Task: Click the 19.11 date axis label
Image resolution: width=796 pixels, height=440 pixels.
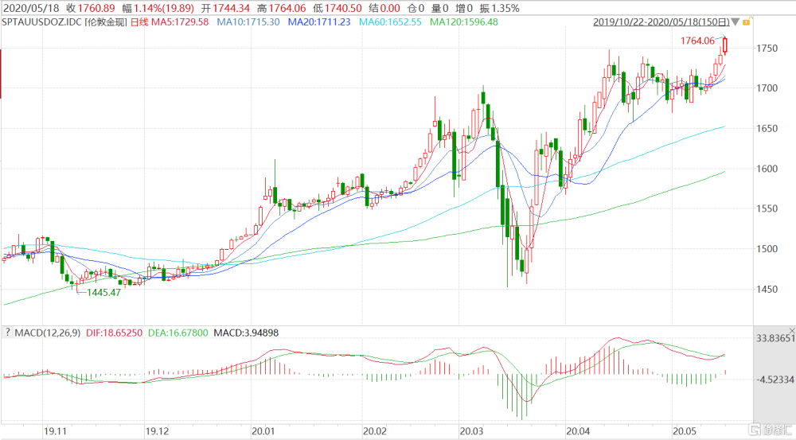Action: (56, 431)
